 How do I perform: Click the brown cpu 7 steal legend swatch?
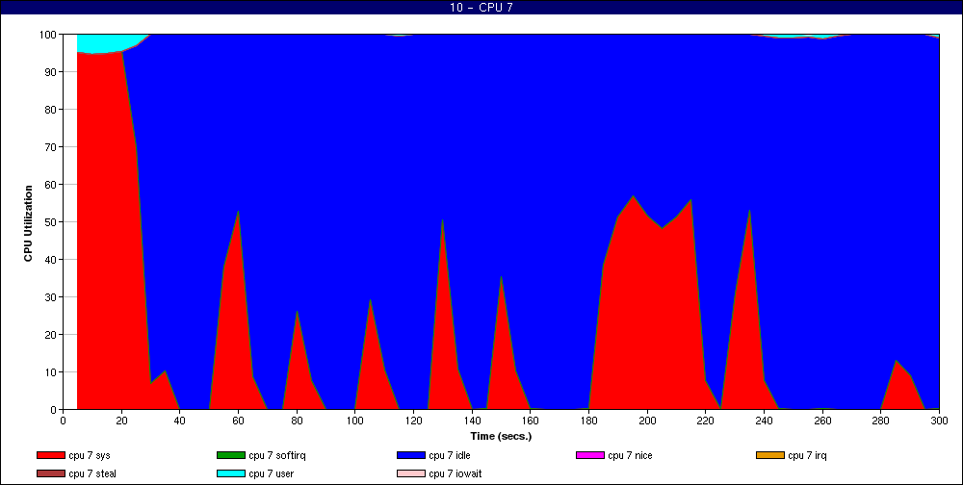point(50,474)
